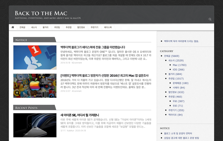The width and height of the screenshot is (223, 141).
Task: Select sidebar category 유료 (71)
Action: click(178, 106)
